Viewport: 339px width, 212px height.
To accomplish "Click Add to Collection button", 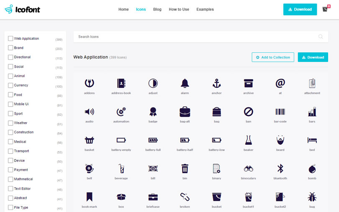I will (x=273, y=57).
